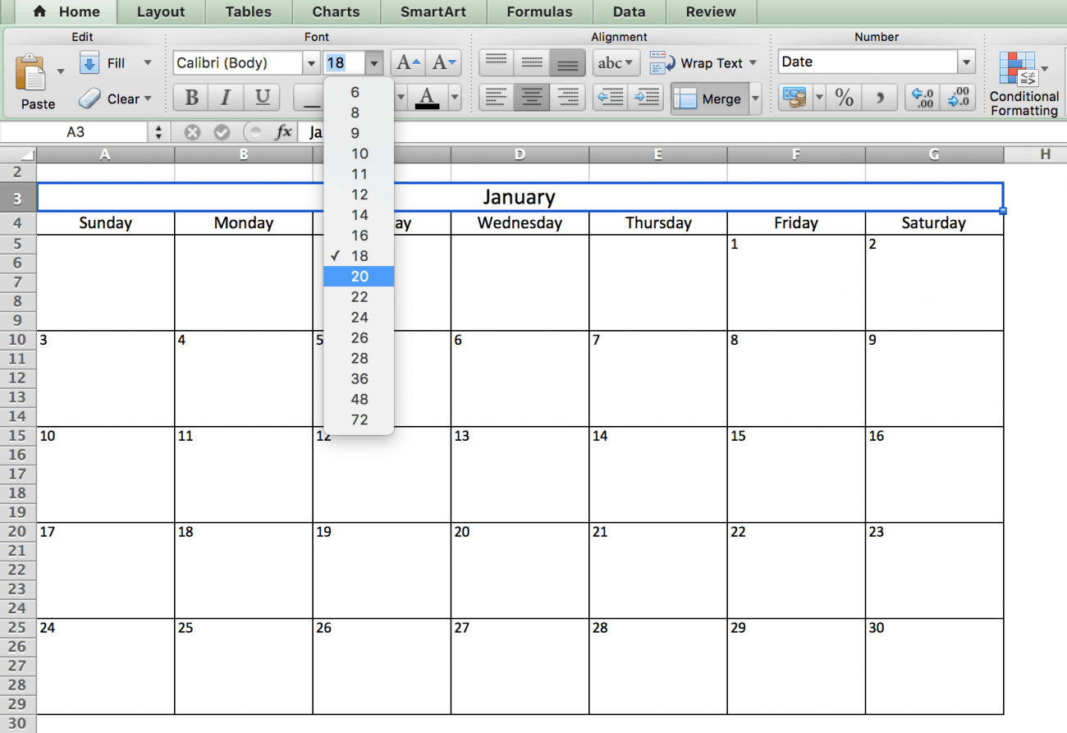Select the Fill down icon
The width and height of the screenshot is (1067, 733).
coord(89,62)
